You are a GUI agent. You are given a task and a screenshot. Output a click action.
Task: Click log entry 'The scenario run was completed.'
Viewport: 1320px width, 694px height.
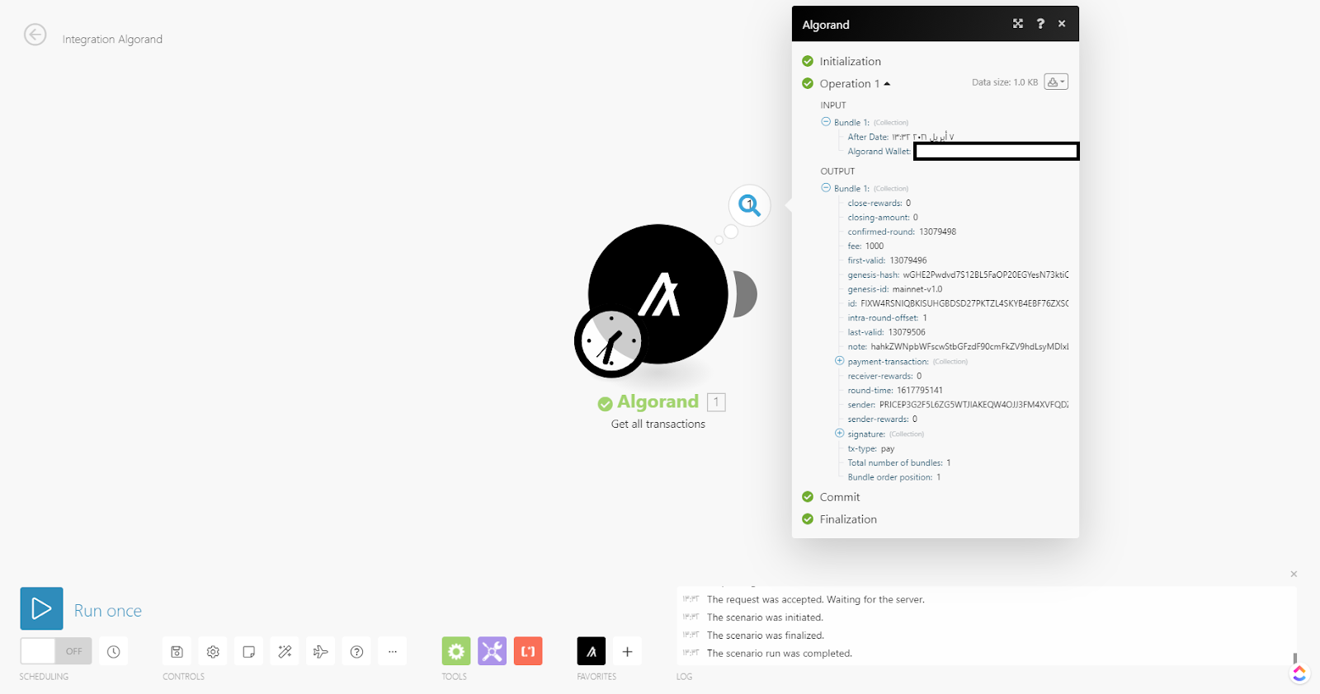780,654
